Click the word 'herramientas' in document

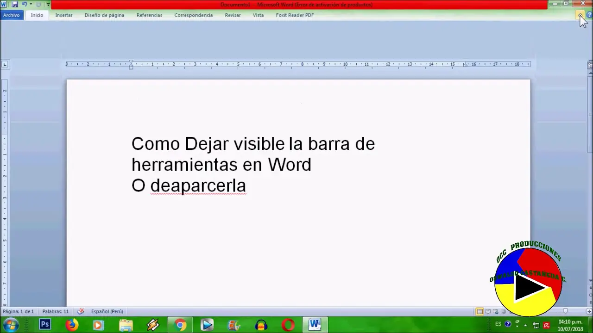185,165
